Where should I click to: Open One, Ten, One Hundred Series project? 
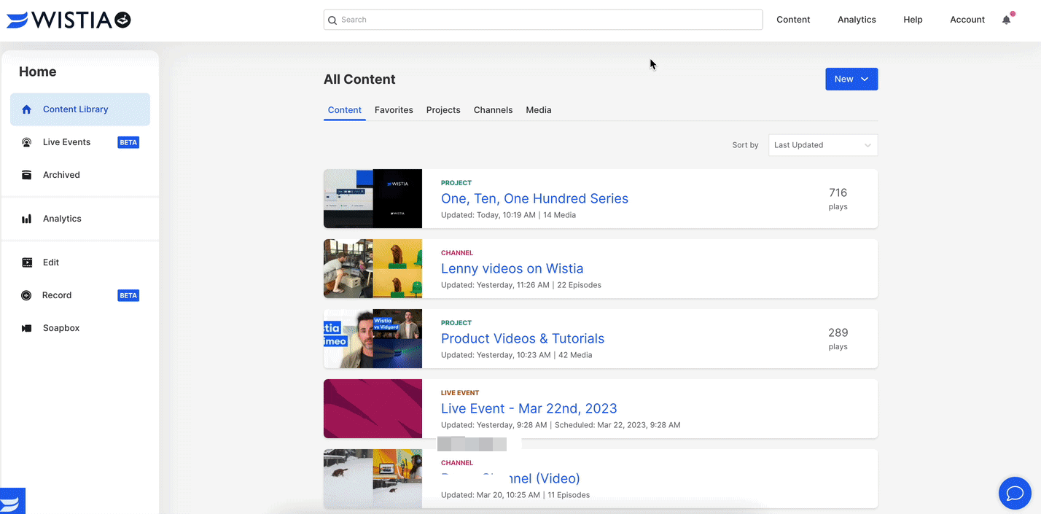pyautogui.click(x=534, y=198)
